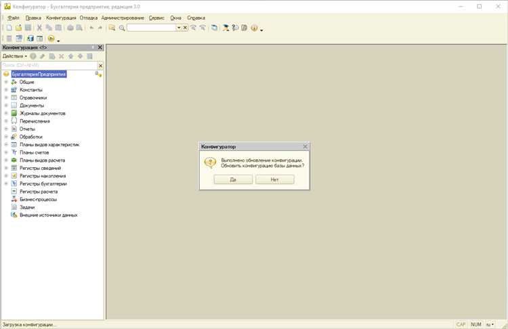Click the New document toolbar icon
The height and width of the screenshot is (329, 508).
[x=9, y=28]
